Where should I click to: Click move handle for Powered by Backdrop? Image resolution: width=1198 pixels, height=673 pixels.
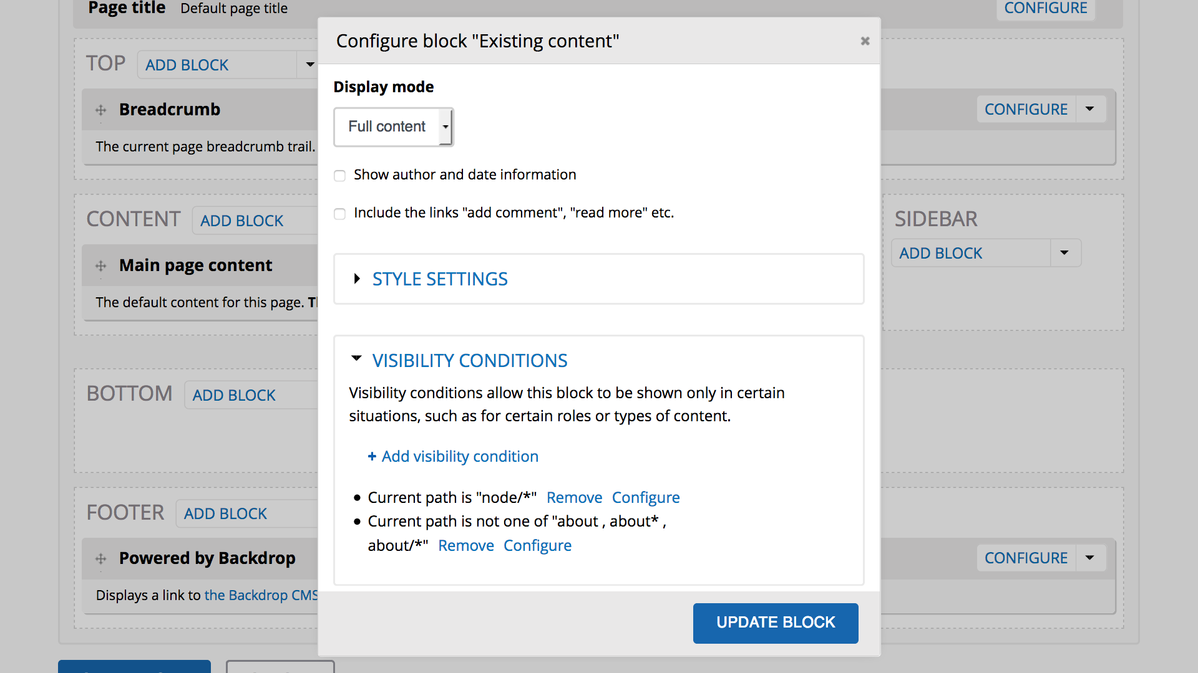[x=101, y=559]
